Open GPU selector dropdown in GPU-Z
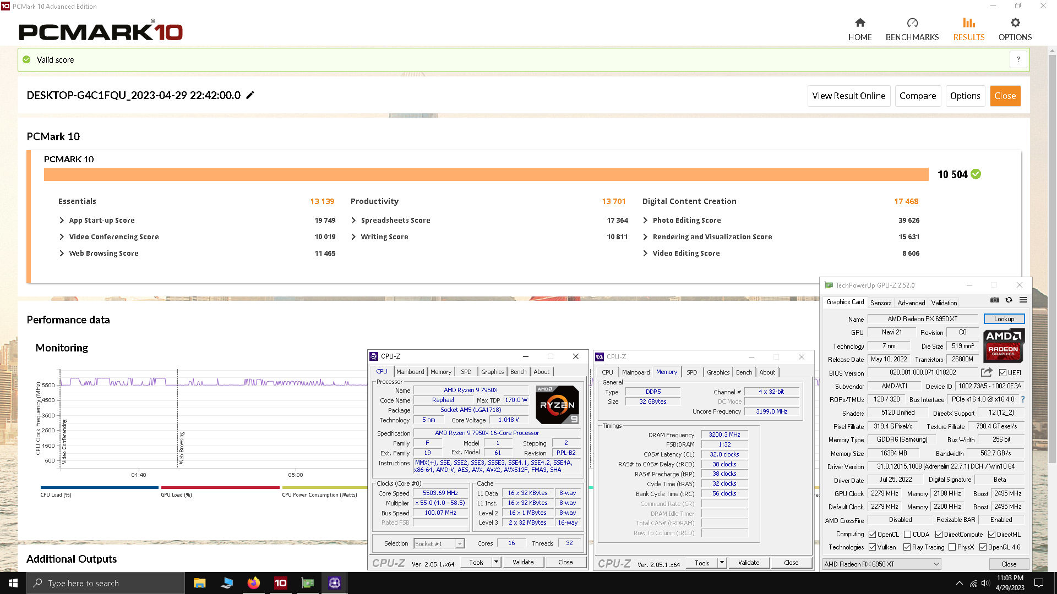Screen dimensions: 1057x594 (881, 564)
